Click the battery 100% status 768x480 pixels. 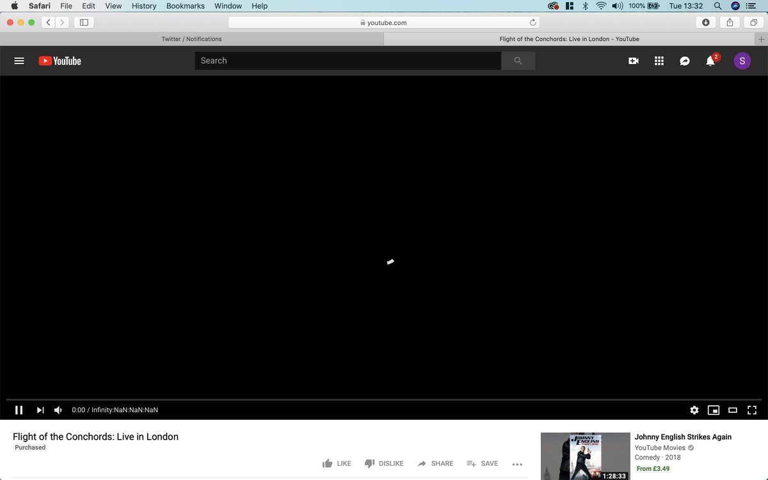pyautogui.click(x=644, y=6)
